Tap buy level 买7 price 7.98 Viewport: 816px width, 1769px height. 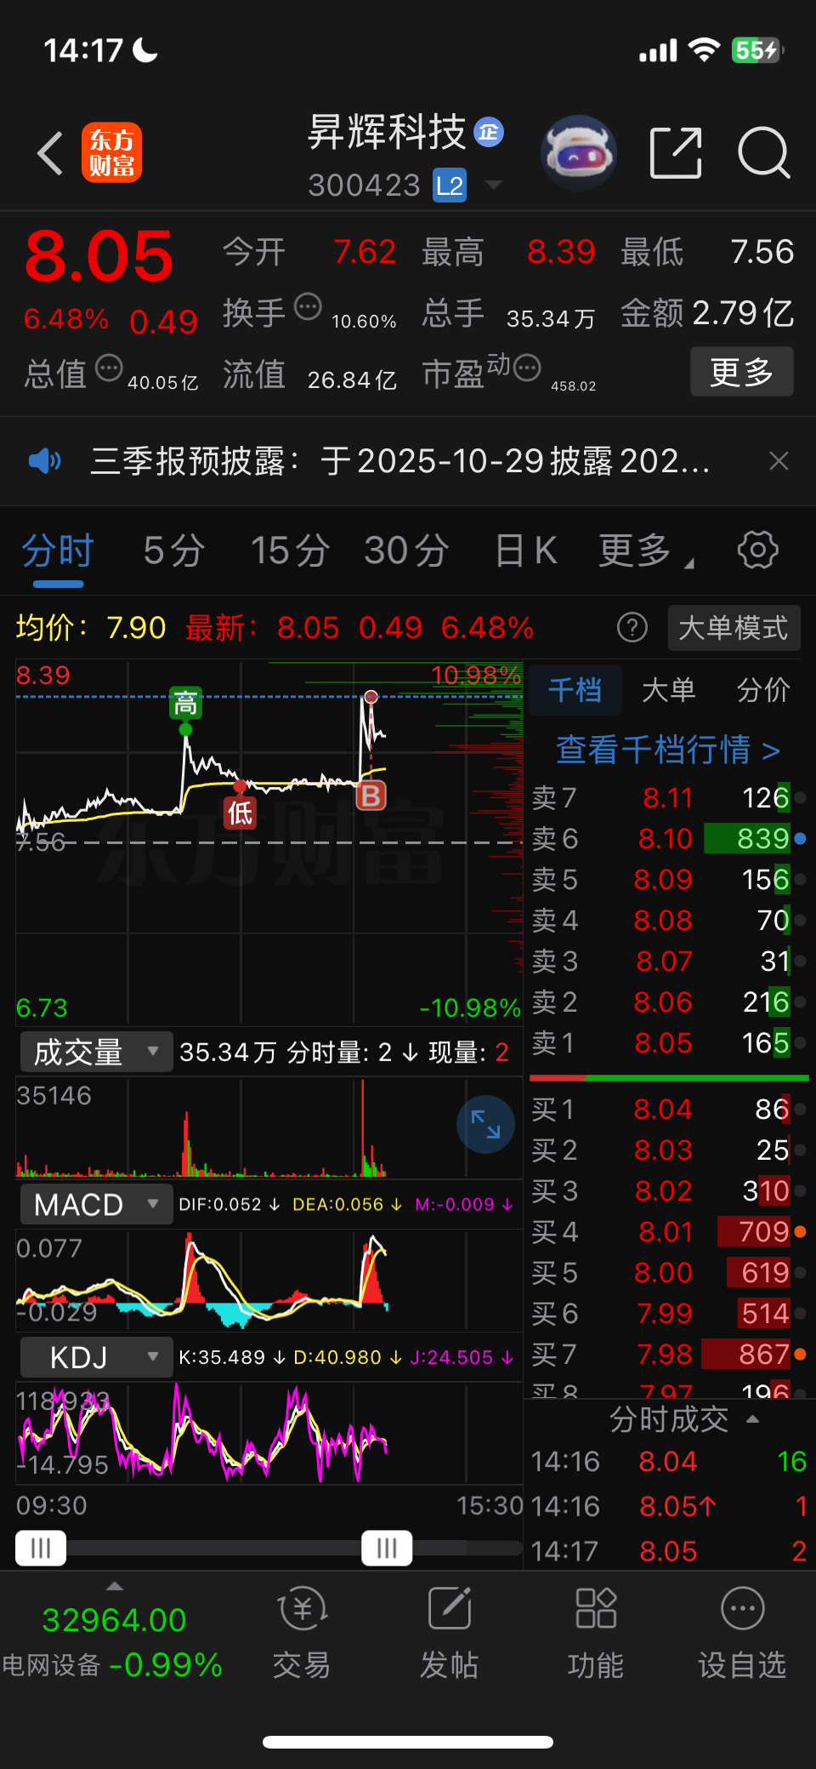[x=665, y=1355]
